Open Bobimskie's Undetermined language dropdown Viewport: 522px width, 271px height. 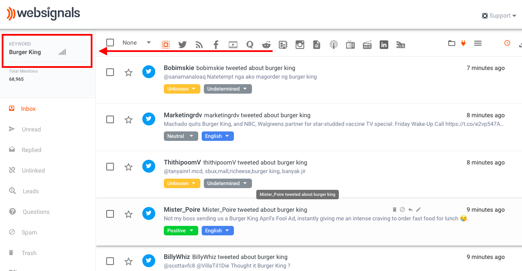pyautogui.click(x=228, y=89)
